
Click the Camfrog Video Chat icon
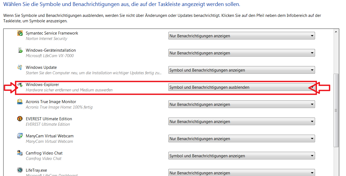pos(20,153)
